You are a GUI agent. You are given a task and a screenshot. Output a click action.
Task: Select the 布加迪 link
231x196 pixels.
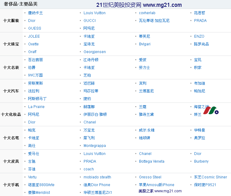point(199,83)
